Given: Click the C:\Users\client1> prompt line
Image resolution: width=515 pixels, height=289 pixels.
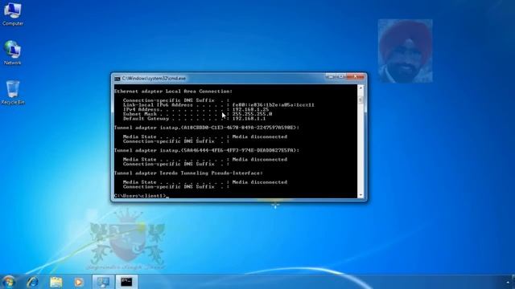Looking at the screenshot, I should [142, 196].
